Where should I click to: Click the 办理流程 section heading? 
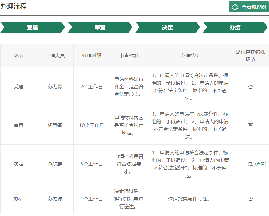point(14,6)
